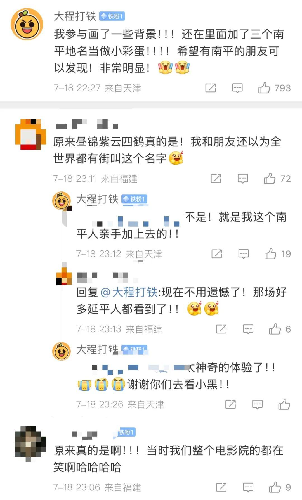Open @大程打铁 mention link in reply

pyautogui.click(x=129, y=292)
